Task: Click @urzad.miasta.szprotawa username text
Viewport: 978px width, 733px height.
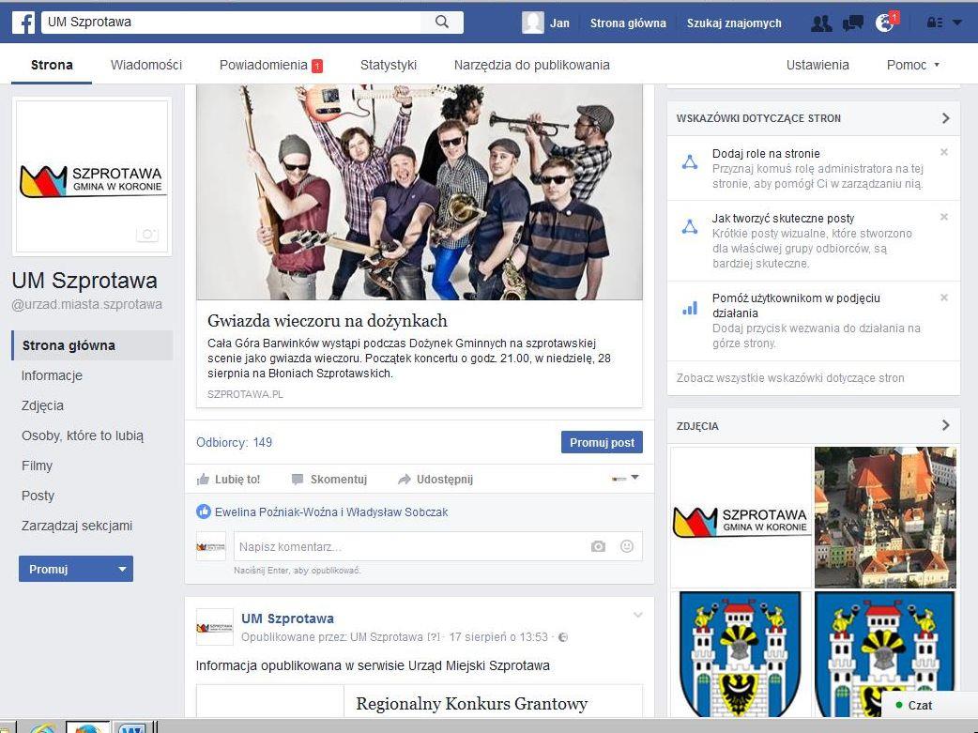Action: [86, 304]
